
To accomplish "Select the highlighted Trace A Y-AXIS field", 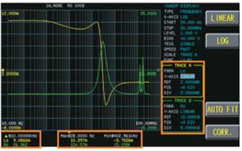I will [x=188, y=76].
